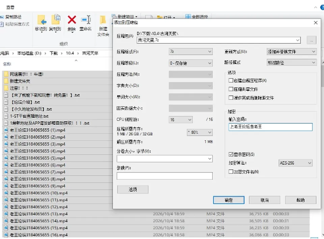The height and width of the screenshot is (239, 324).
Task: Click 粘贴快捷方式 in the ribbon
Action: point(17,24)
